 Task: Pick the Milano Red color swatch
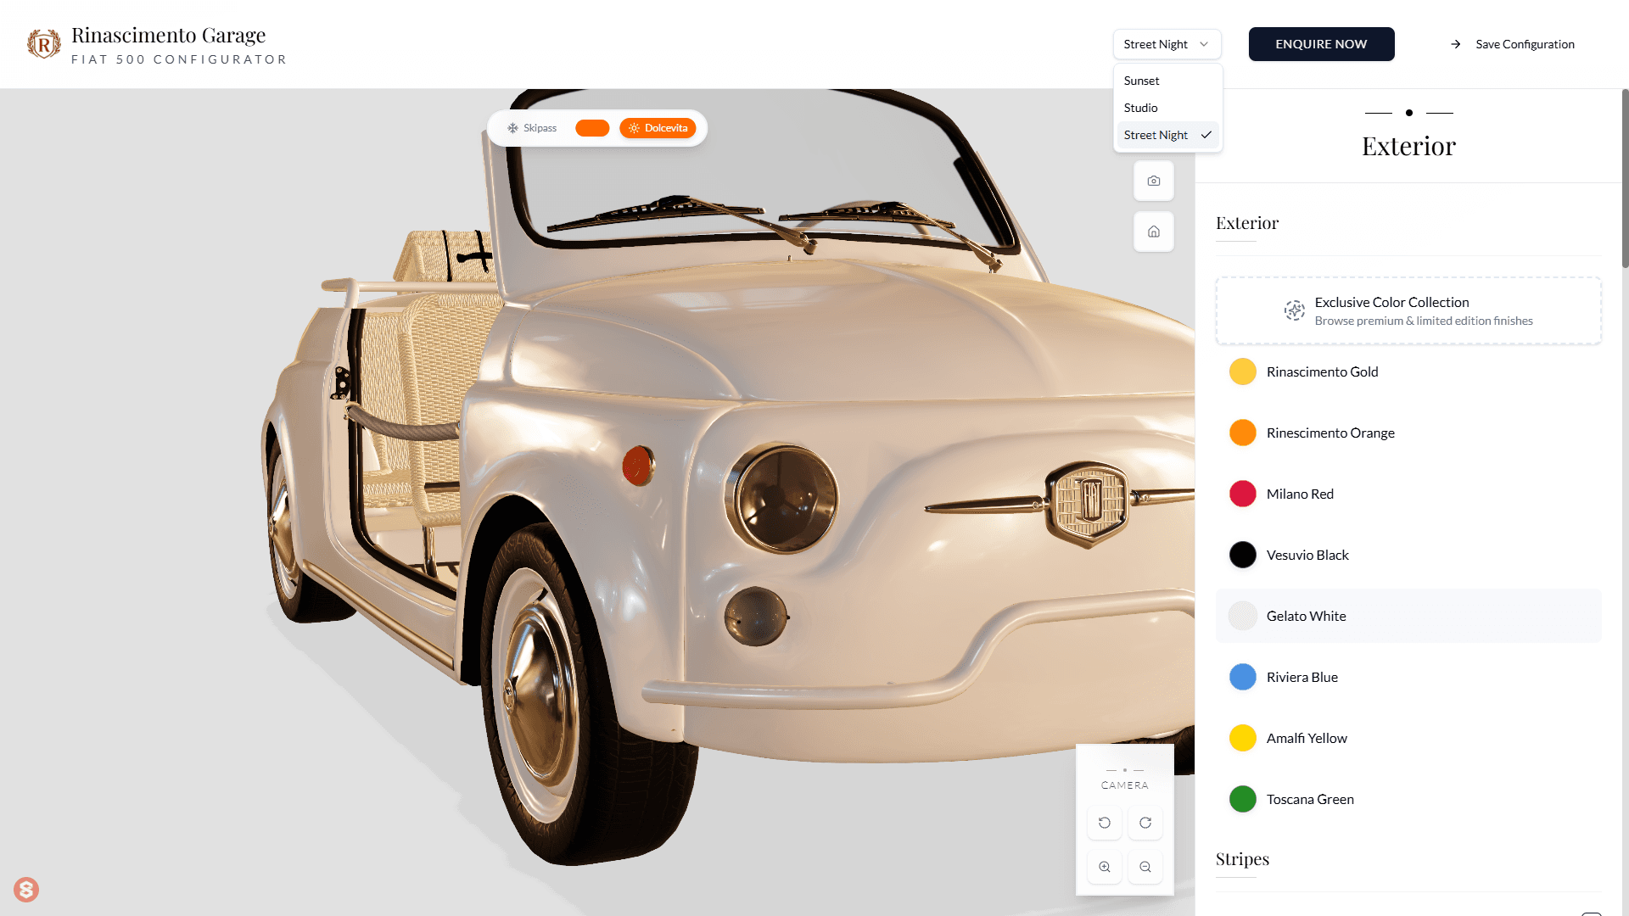click(1242, 494)
